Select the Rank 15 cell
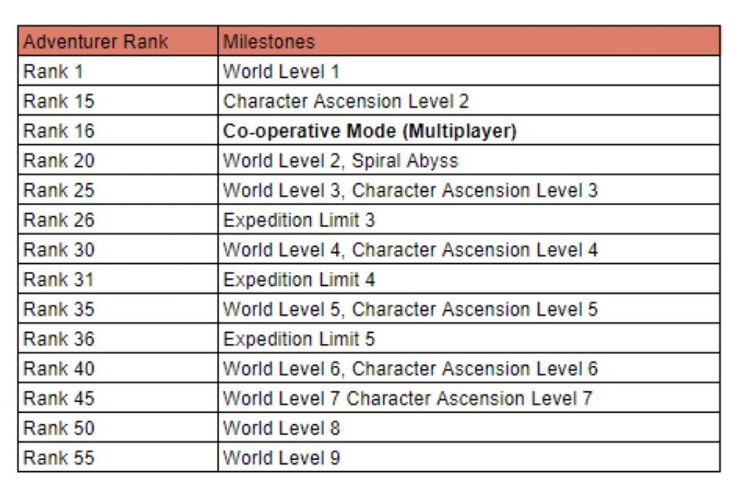Image resolution: width=739 pixels, height=502 pixels. point(118,100)
